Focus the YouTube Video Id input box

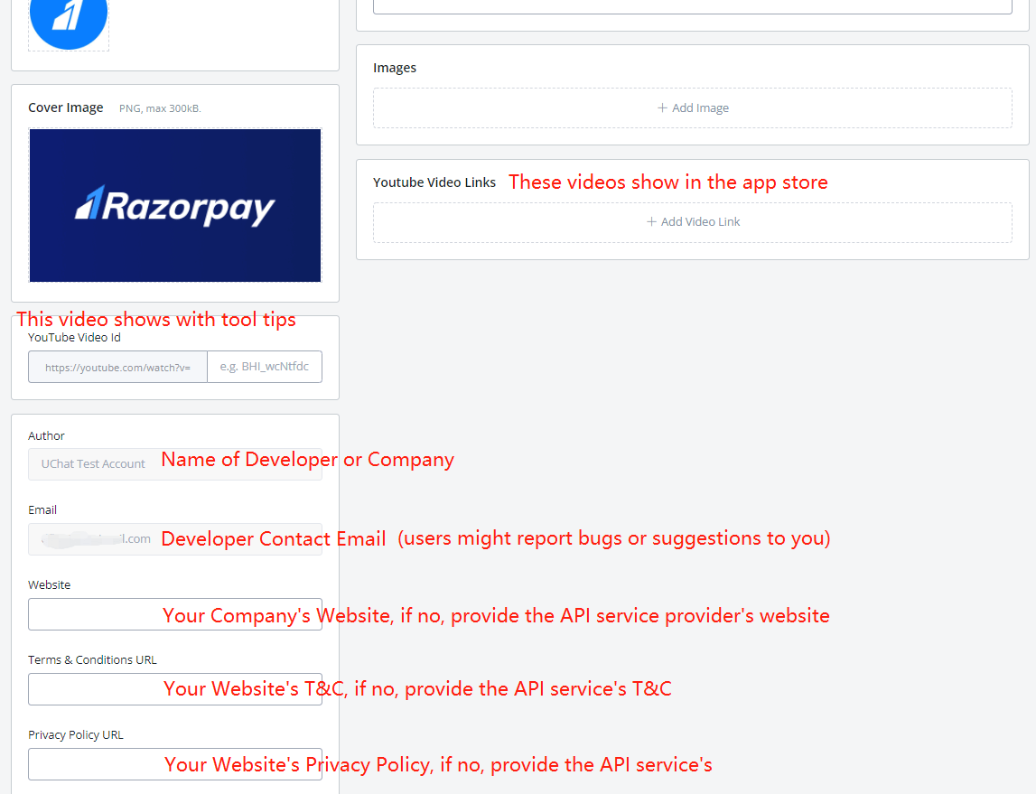(x=264, y=367)
